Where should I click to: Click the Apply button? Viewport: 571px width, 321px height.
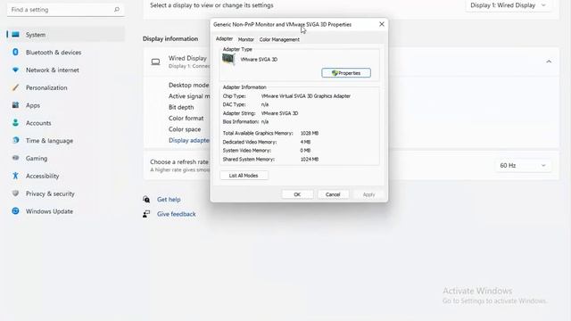click(x=368, y=194)
